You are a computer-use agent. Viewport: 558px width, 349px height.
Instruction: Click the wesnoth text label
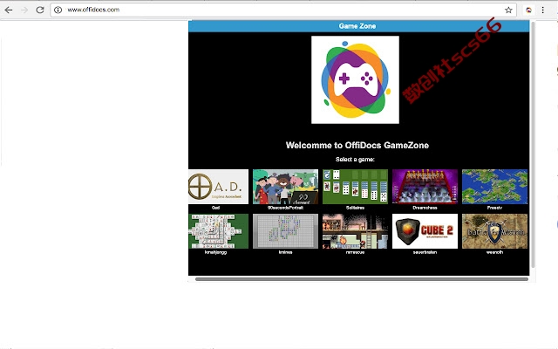(494, 252)
